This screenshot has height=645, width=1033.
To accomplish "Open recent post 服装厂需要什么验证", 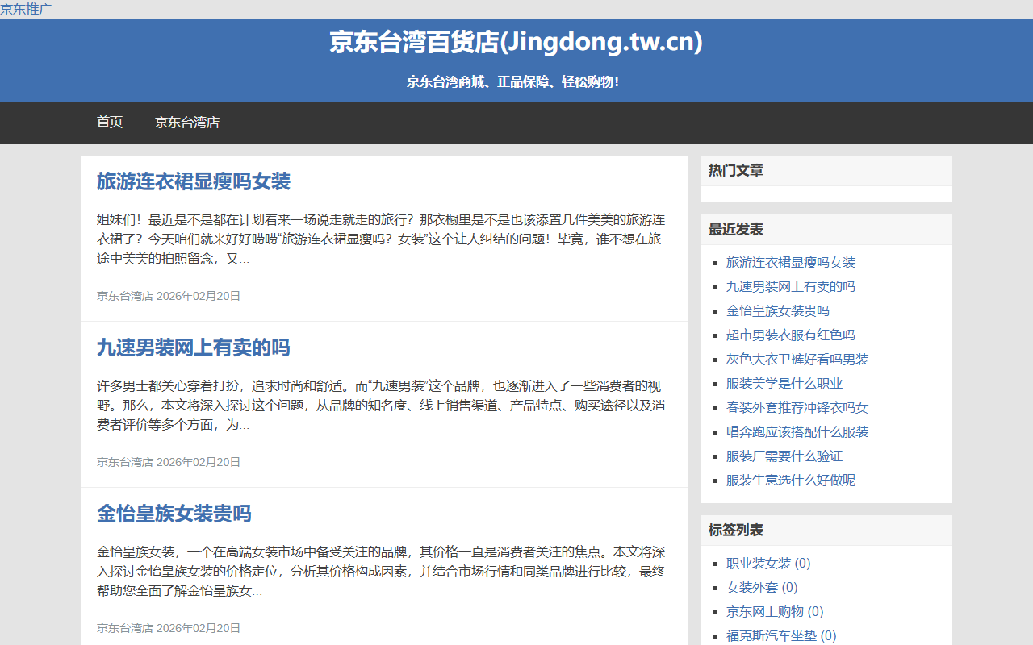I will [784, 456].
